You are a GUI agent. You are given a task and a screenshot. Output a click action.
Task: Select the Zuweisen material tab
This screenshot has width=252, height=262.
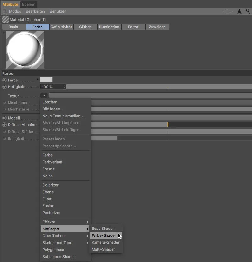click(x=157, y=27)
